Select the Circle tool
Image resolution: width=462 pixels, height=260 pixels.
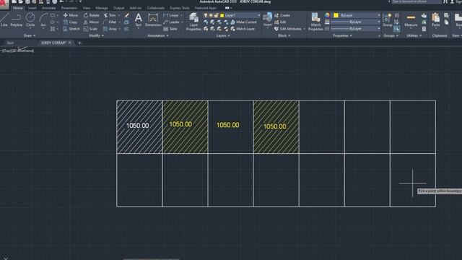point(30,19)
